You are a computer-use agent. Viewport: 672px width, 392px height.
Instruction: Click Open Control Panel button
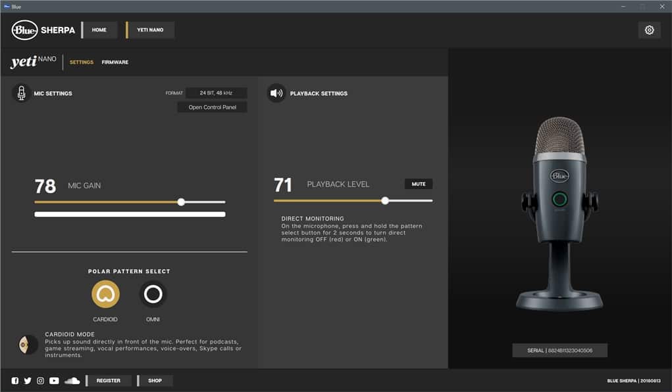[213, 107]
